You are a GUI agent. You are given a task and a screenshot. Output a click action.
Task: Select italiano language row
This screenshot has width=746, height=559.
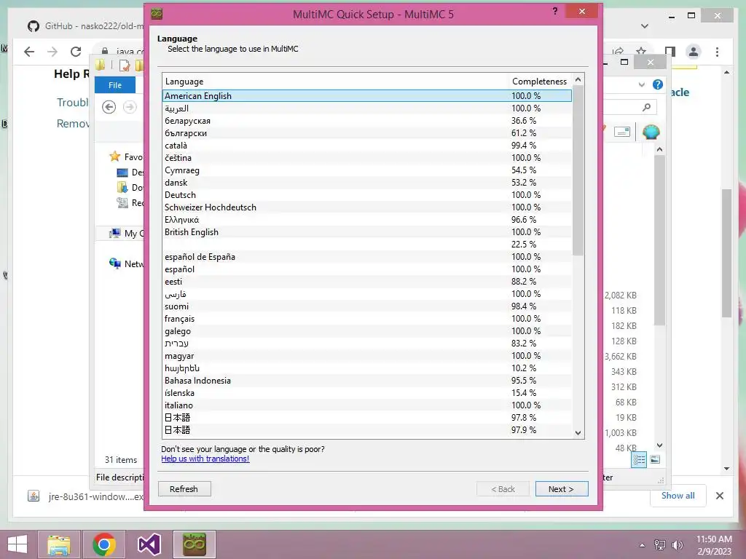[367, 405]
